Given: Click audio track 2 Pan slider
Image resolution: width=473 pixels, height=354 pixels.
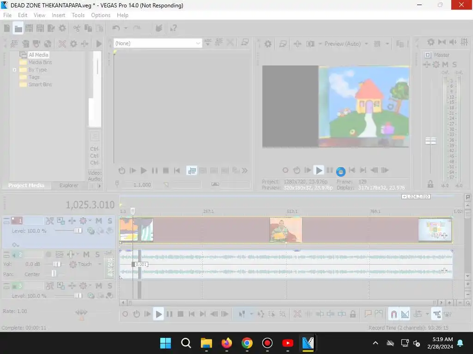Looking at the screenshot, I should [x=54, y=273].
